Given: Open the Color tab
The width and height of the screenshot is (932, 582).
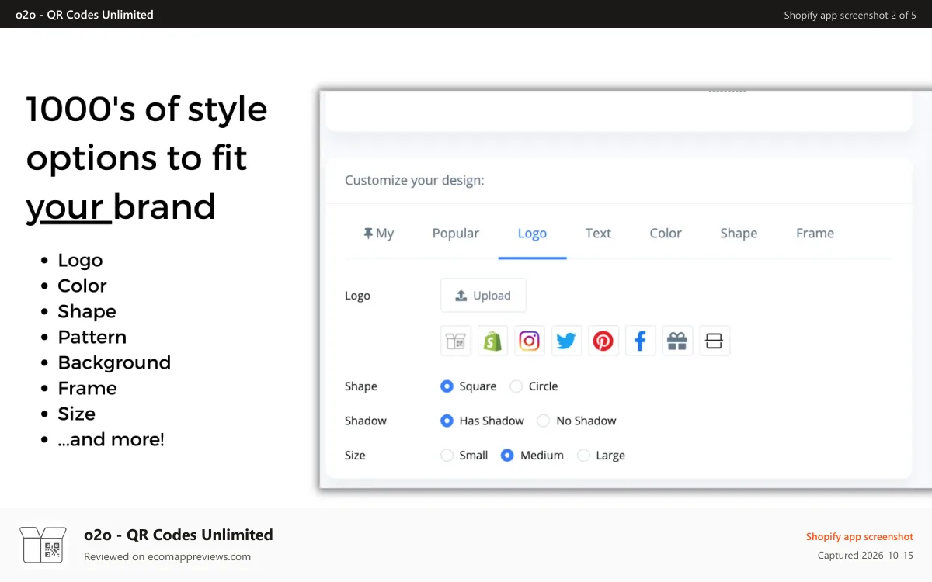Looking at the screenshot, I should (x=666, y=233).
